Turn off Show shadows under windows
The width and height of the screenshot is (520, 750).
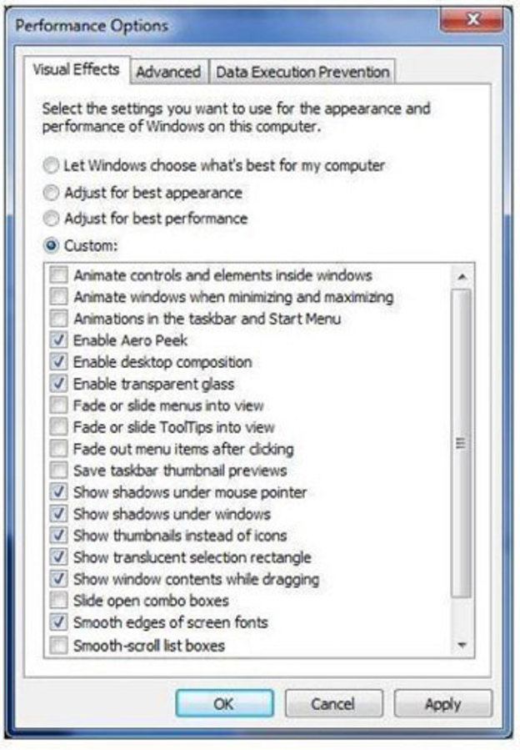click(59, 514)
